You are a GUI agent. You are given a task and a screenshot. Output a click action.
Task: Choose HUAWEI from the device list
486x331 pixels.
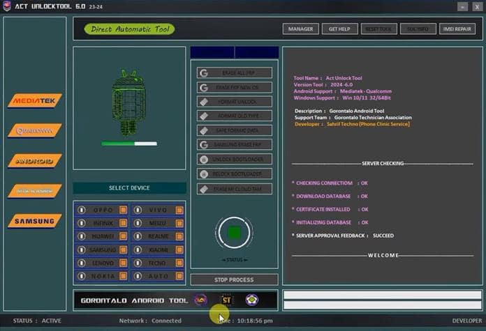click(102, 236)
